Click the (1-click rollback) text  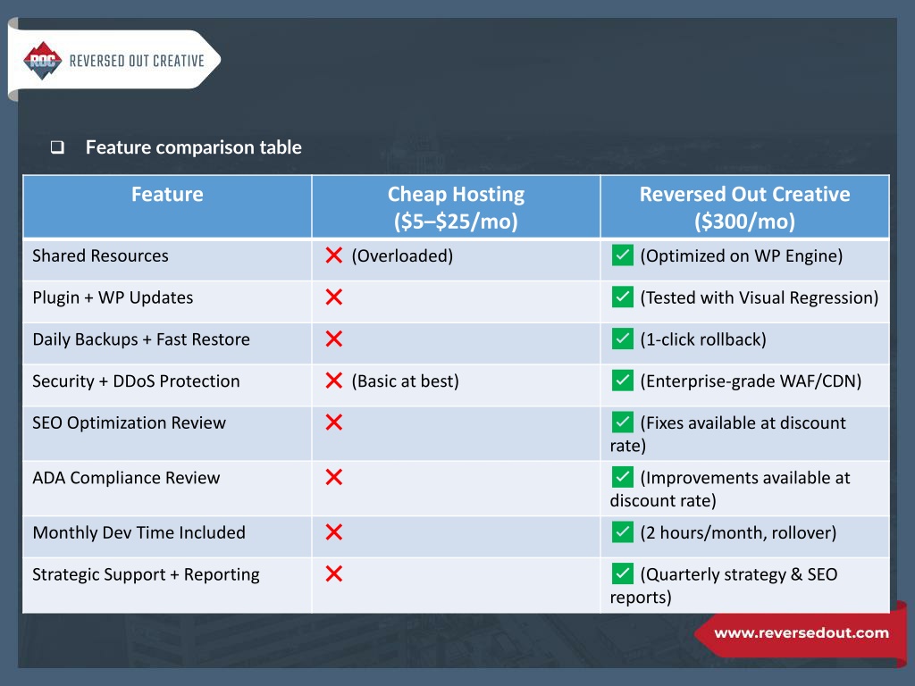coord(703,339)
